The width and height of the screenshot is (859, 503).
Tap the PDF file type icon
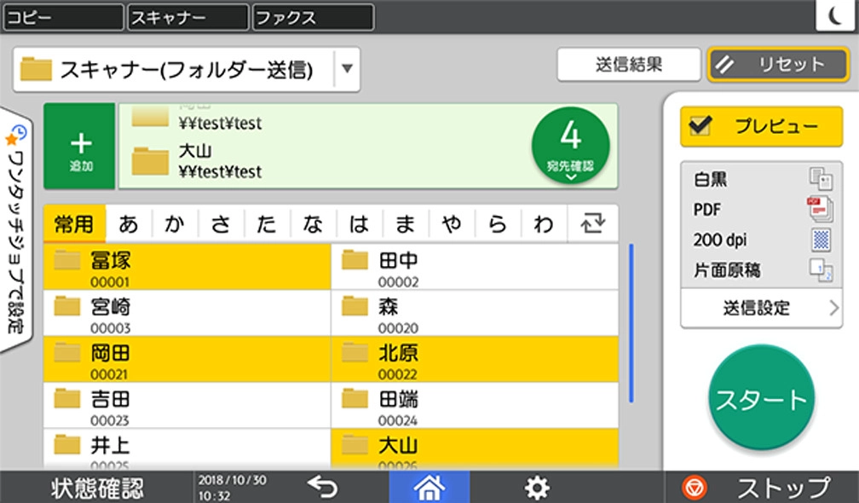pos(820,210)
